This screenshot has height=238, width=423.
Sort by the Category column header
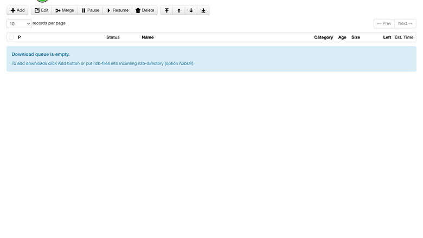click(x=323, y=37)
